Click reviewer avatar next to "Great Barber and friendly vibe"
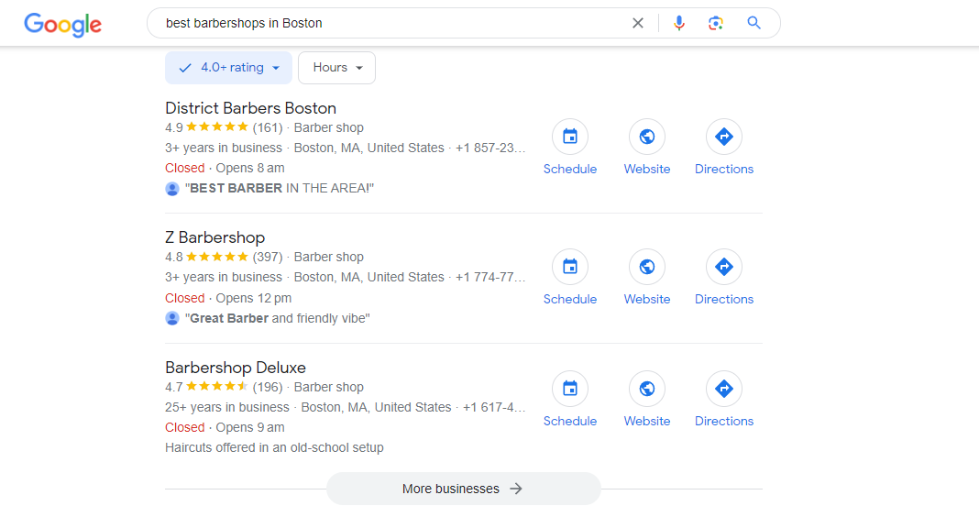This screenshot has width=979, height=517. click(x=172, y=318)
